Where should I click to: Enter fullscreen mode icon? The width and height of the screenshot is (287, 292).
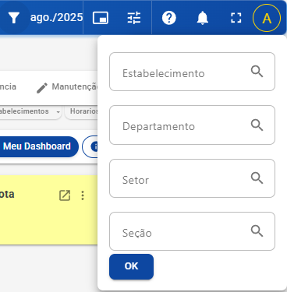(x=236, y=18)
